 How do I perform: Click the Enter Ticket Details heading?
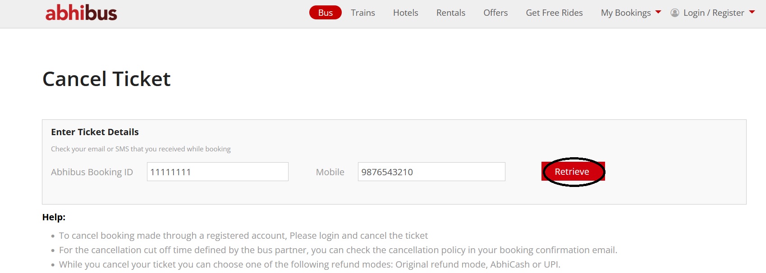(x=95, y=132)
